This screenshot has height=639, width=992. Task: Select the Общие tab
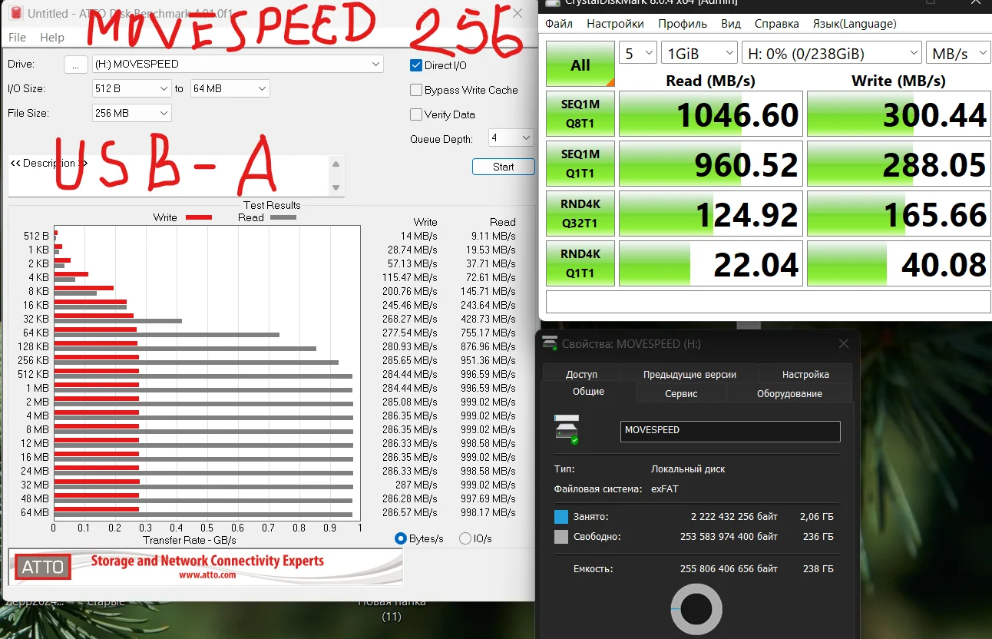click(588, 392)
